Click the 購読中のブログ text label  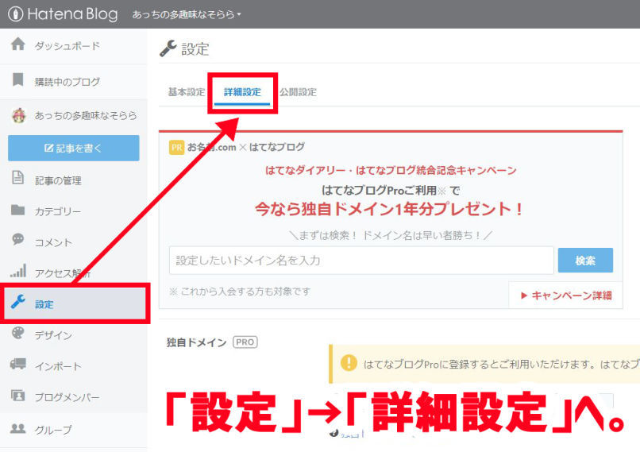coord(67,82)
